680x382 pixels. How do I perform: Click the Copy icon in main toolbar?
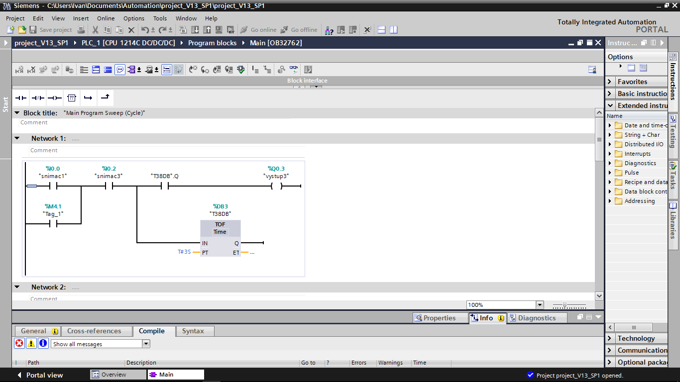[x=107, y=30]
